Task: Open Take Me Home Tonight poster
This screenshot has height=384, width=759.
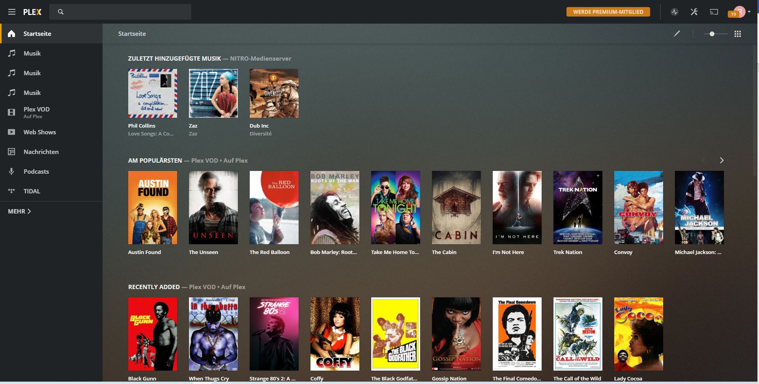Action: pyautogui.click(x=396, y=208)
